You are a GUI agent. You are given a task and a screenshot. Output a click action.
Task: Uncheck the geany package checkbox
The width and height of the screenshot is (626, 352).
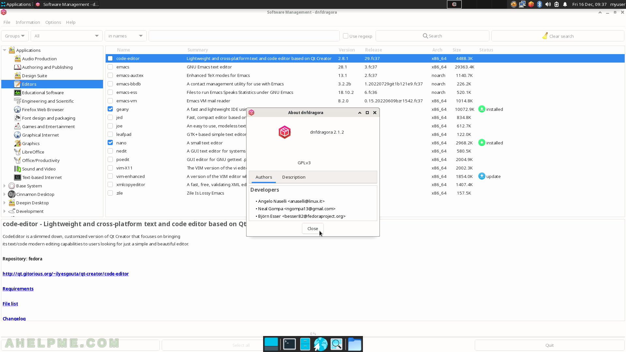point(110,109)
